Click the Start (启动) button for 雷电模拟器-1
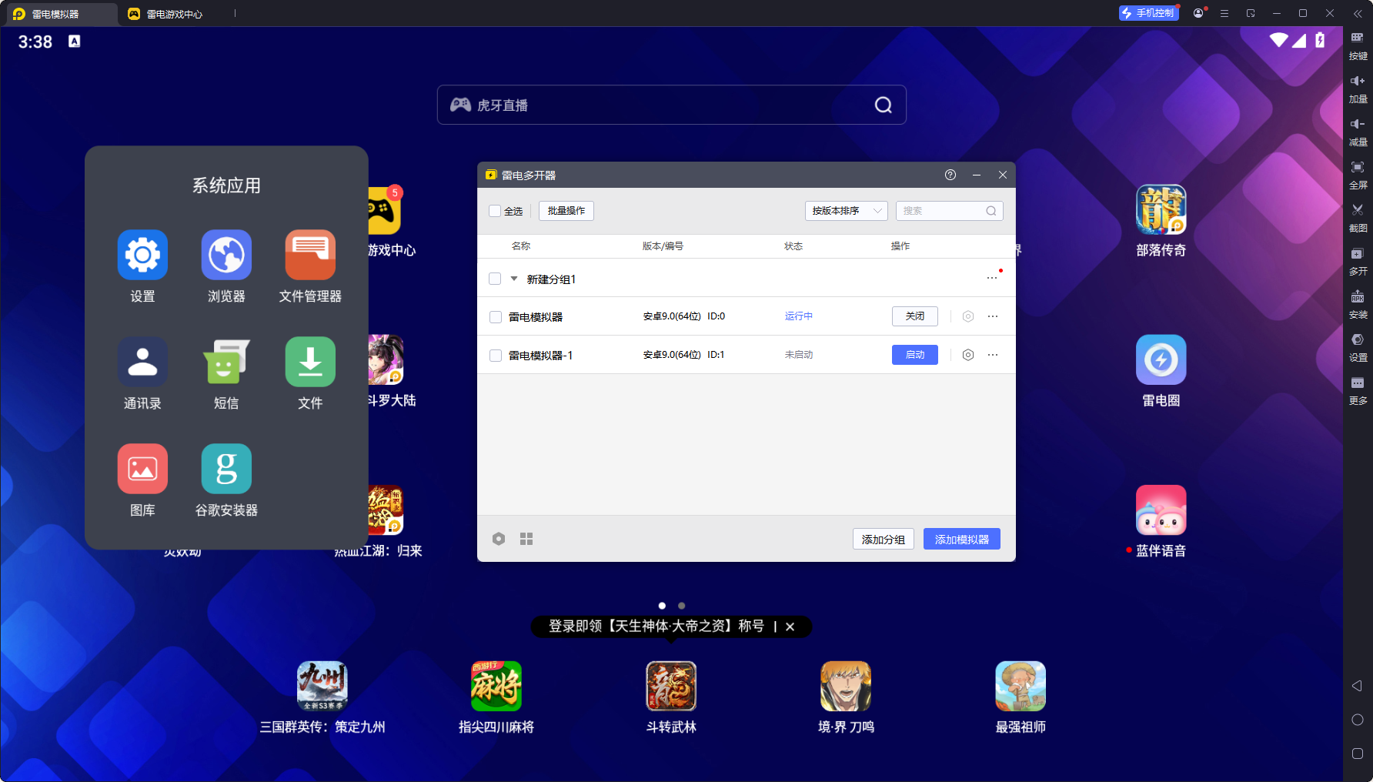 [914, 355]
